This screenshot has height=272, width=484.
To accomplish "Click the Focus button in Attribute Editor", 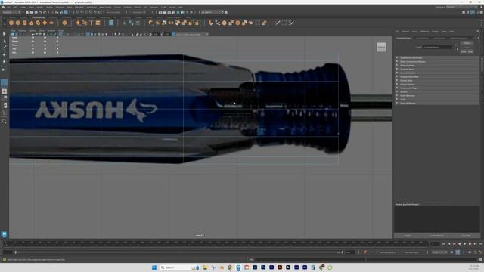I will coord(467,43).
